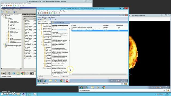This screenshot has width=171, height=96.
Task: Click Revert icon in win7x64 VM toolbar
Action: tap(57, 13)
